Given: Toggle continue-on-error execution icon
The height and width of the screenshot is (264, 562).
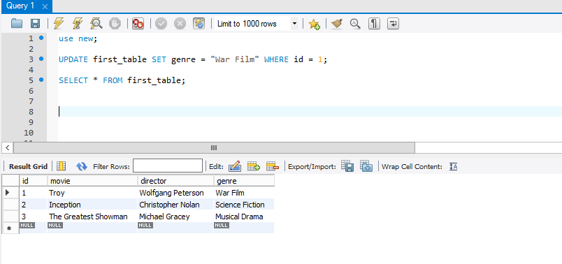Looking at the screenshot, I should (138, 24).
